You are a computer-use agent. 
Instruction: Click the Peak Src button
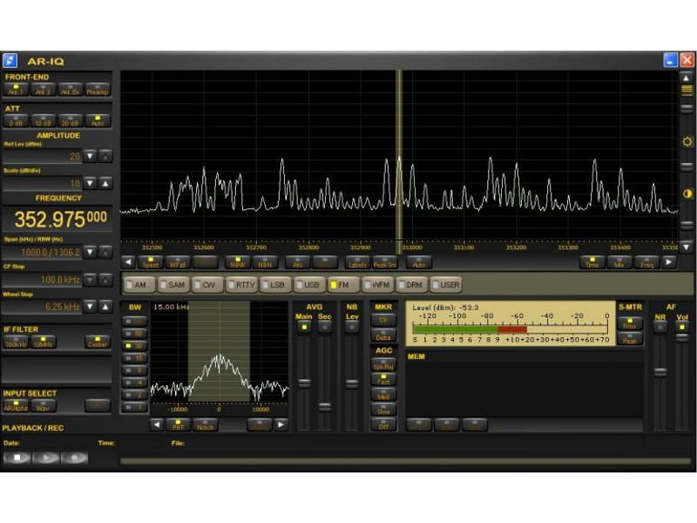point(384,262)
